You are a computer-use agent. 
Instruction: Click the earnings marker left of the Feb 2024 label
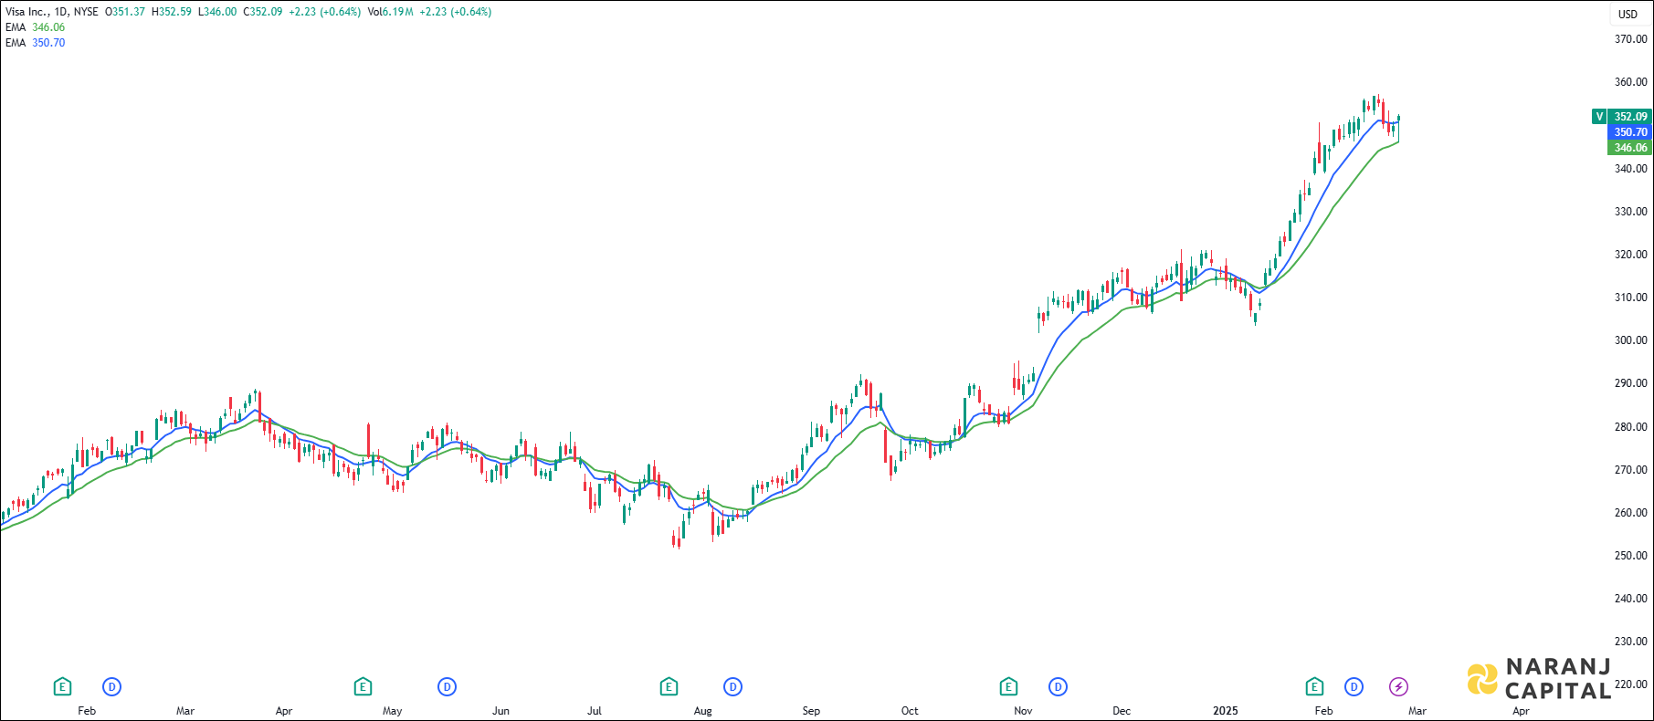click(x=62, y=686)
